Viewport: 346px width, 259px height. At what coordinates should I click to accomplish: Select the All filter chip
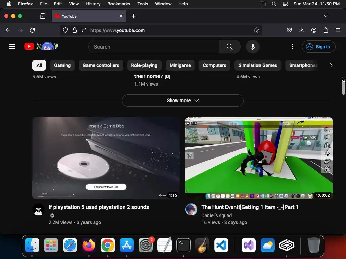pyautogui.click(x=39, y=65)
